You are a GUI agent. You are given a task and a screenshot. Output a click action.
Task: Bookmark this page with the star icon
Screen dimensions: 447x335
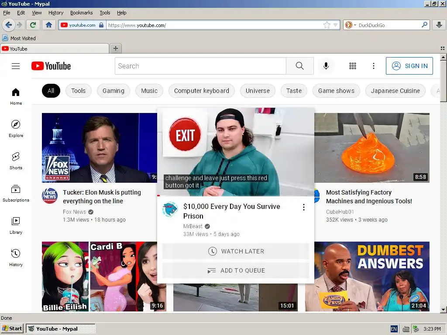point(327,25)
